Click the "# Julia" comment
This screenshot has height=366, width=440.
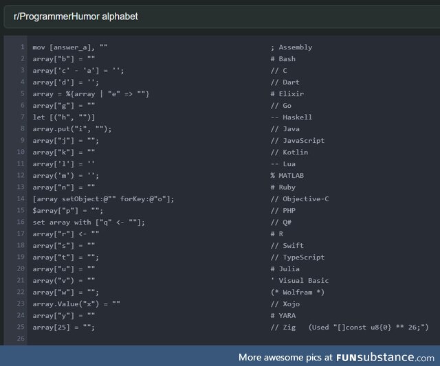[x=285, y=269]
